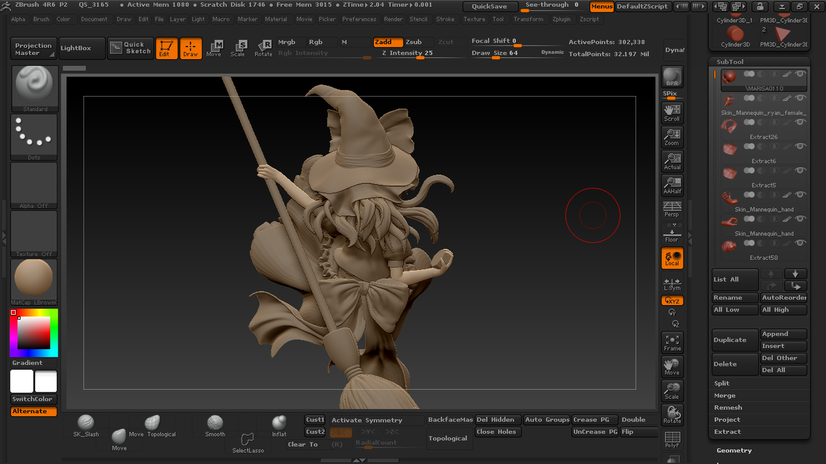
Task: Select the Move transform in top shelf
Action: point(215,48)
